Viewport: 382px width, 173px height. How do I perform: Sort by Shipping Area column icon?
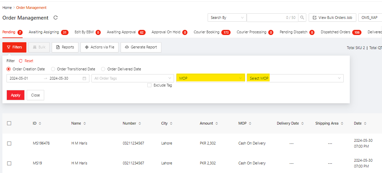pos(342,123)
